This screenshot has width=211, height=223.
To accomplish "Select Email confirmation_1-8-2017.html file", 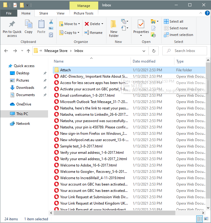I will (87, 95).
